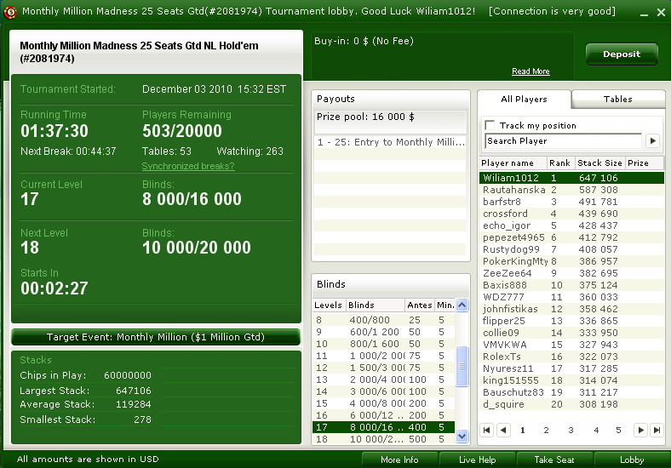The width and height of the screenshot is (671, 468).
Task: Click the Antes column header
Action: (x=419, y=305)
